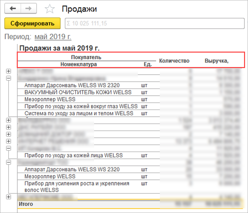Collapse the group containing ВАКУУМНЫЙ ОЧИСТИТЕЛЬ КОЖИ WELSS
The width and height of the screenshot is (248, 213).
[x=9, y=78]
